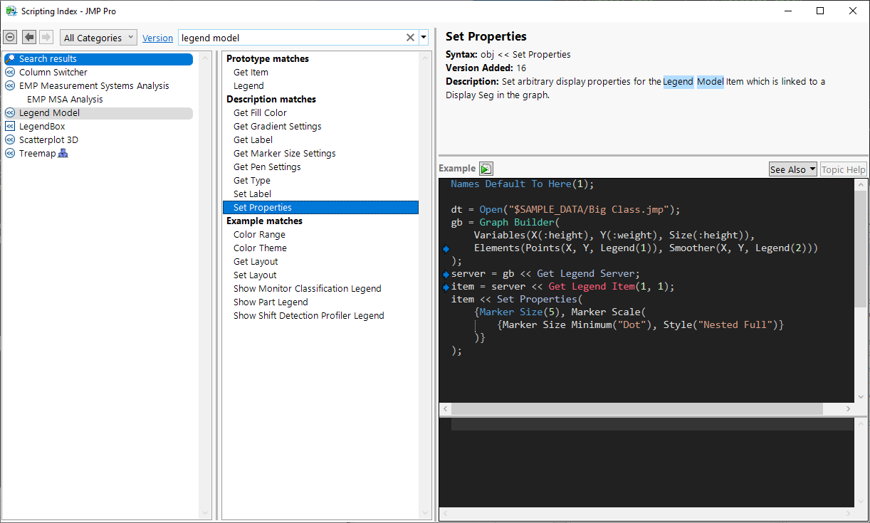Run the example script with the green play icon
The width and height of the screenshot is (870, 523).
tap(486, 169)
